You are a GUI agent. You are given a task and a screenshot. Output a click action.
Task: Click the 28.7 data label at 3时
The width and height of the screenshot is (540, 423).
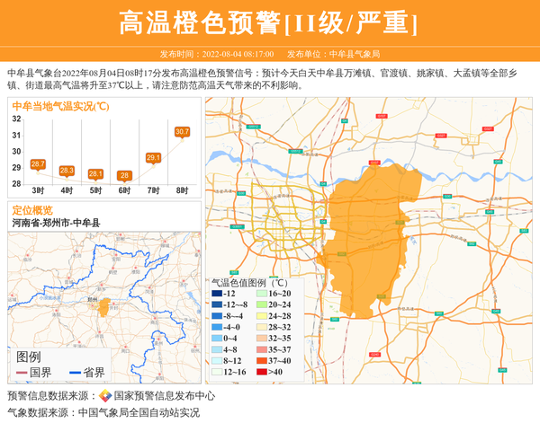(x=38, y=164)
